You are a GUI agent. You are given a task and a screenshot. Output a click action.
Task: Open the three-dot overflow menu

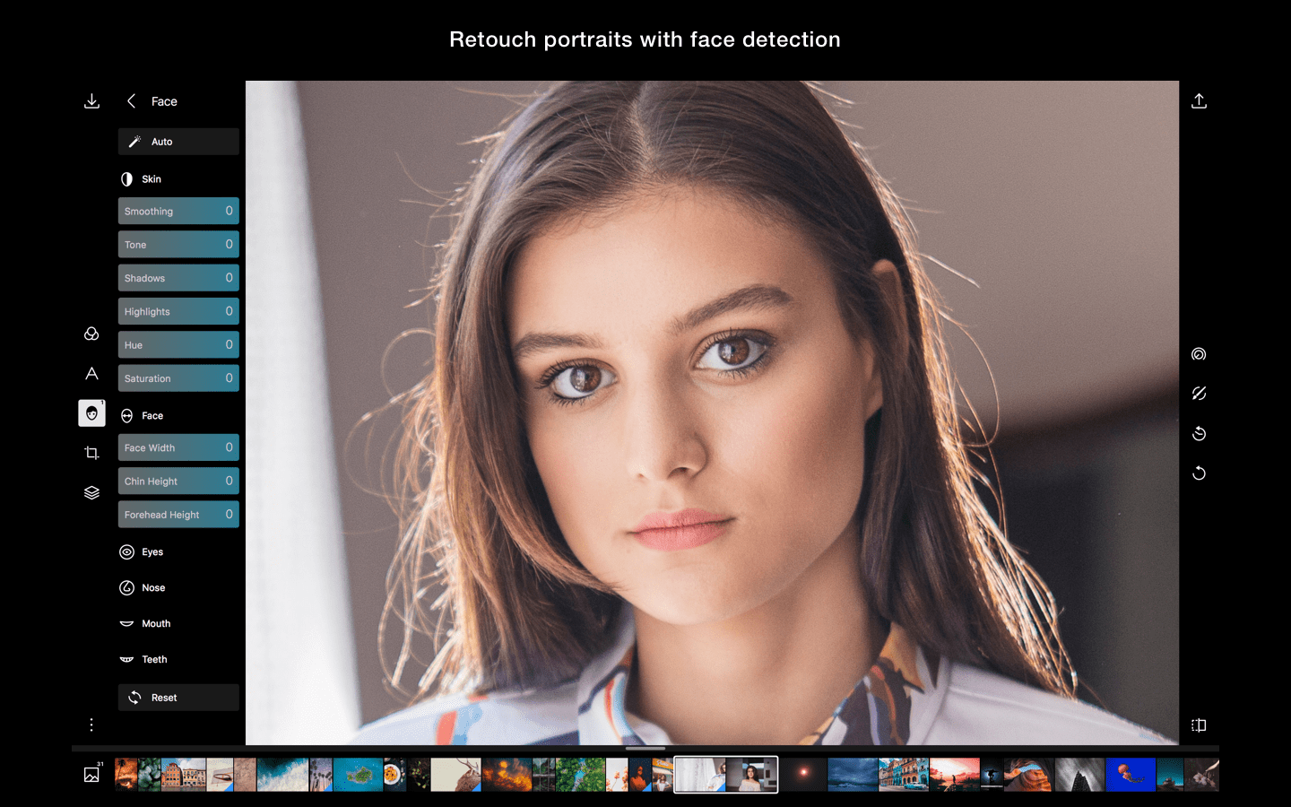click(x=91, y=725)
